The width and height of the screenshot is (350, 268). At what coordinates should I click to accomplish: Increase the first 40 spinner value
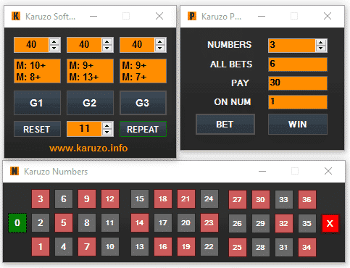(x=54, y=42)
